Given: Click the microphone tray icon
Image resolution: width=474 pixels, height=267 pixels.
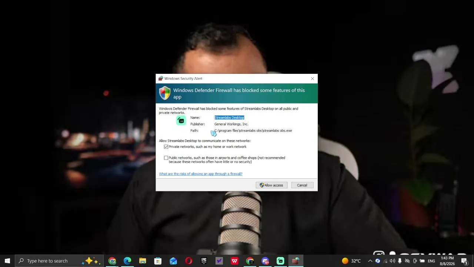Looking at the screenshot, I should pos(400,261).
